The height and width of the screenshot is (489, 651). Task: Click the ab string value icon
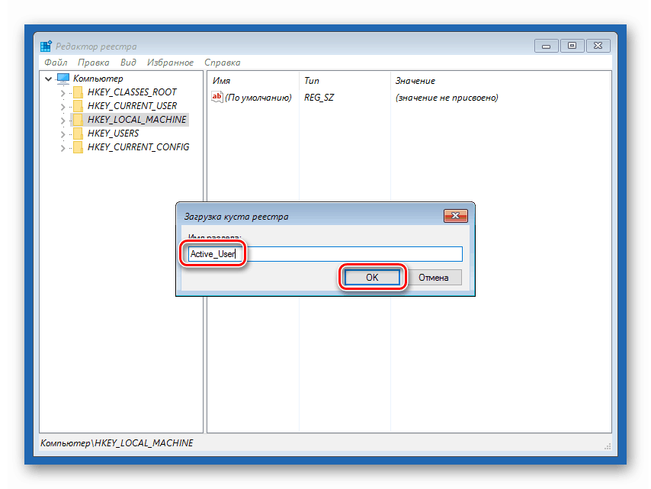point(217,97)
